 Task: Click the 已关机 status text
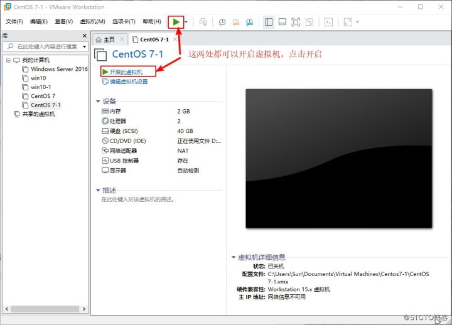276,266
